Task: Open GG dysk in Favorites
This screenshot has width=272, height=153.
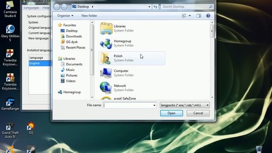Action: [x=72, y=42]
